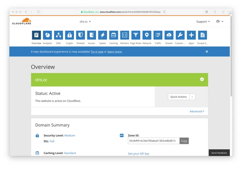The image size is (247, 171).
Task: Click the Full SSL link
Action: [52, 141]
